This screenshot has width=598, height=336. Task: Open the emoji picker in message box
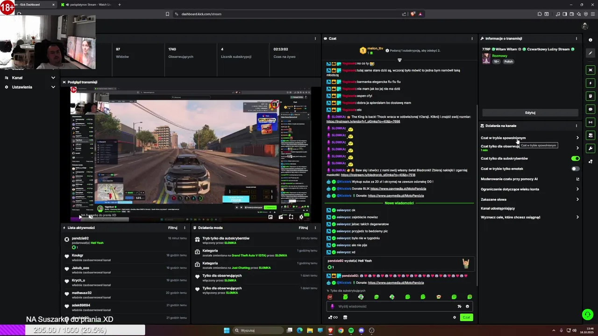(x=467, y=307)
